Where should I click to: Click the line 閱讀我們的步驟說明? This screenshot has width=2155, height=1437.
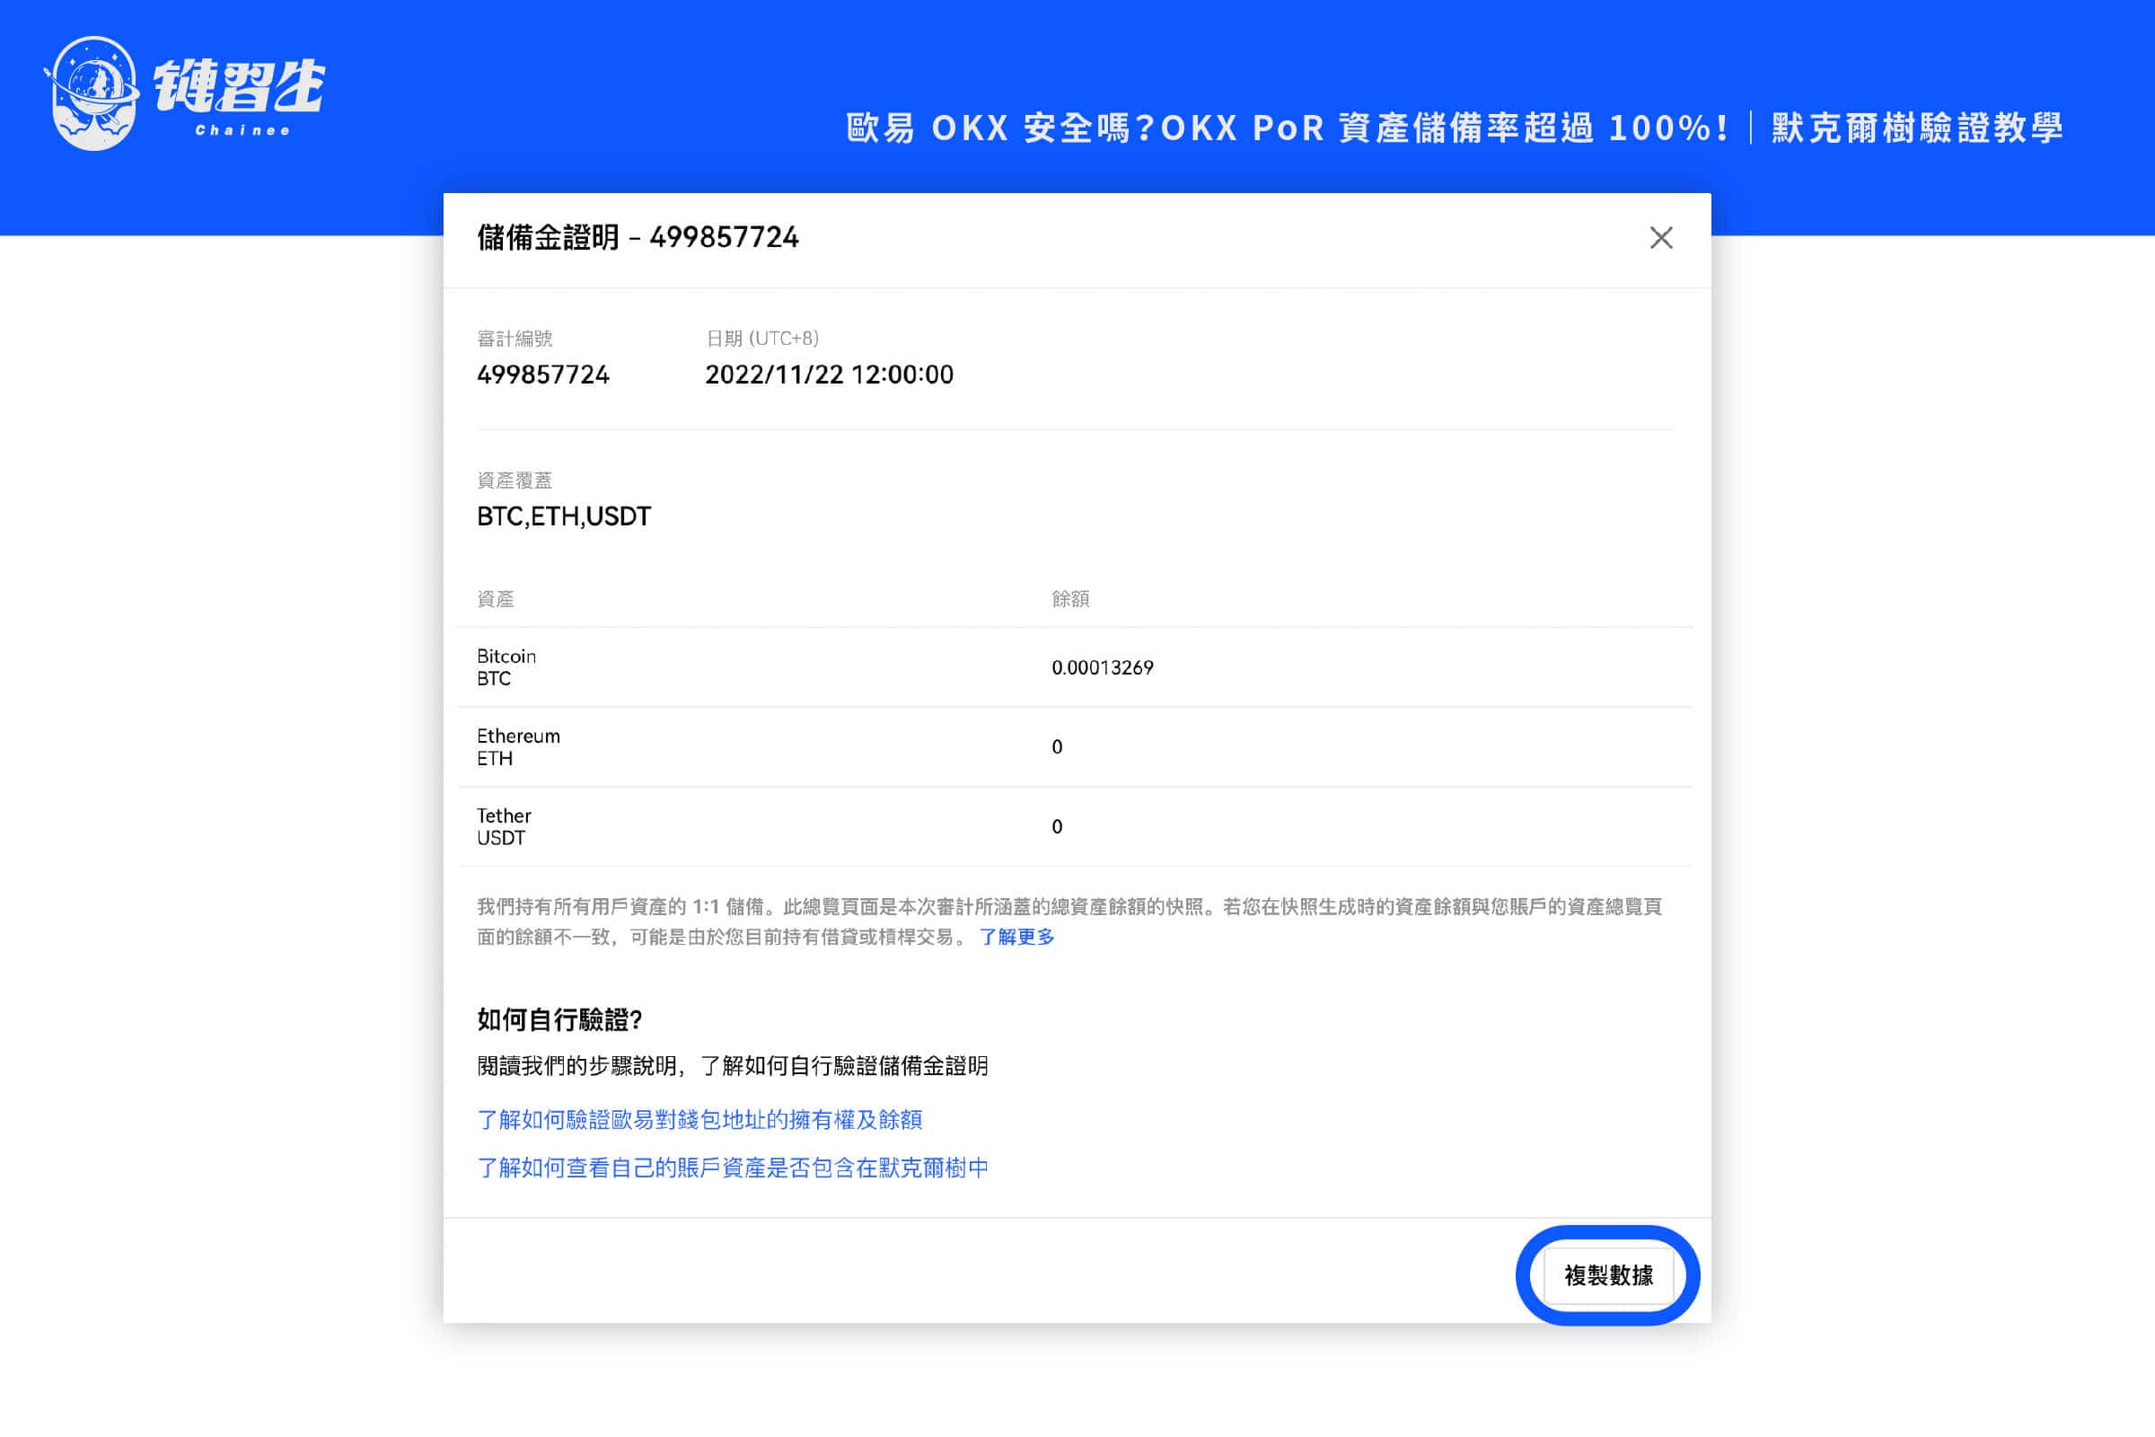(x=733, y=1066)
